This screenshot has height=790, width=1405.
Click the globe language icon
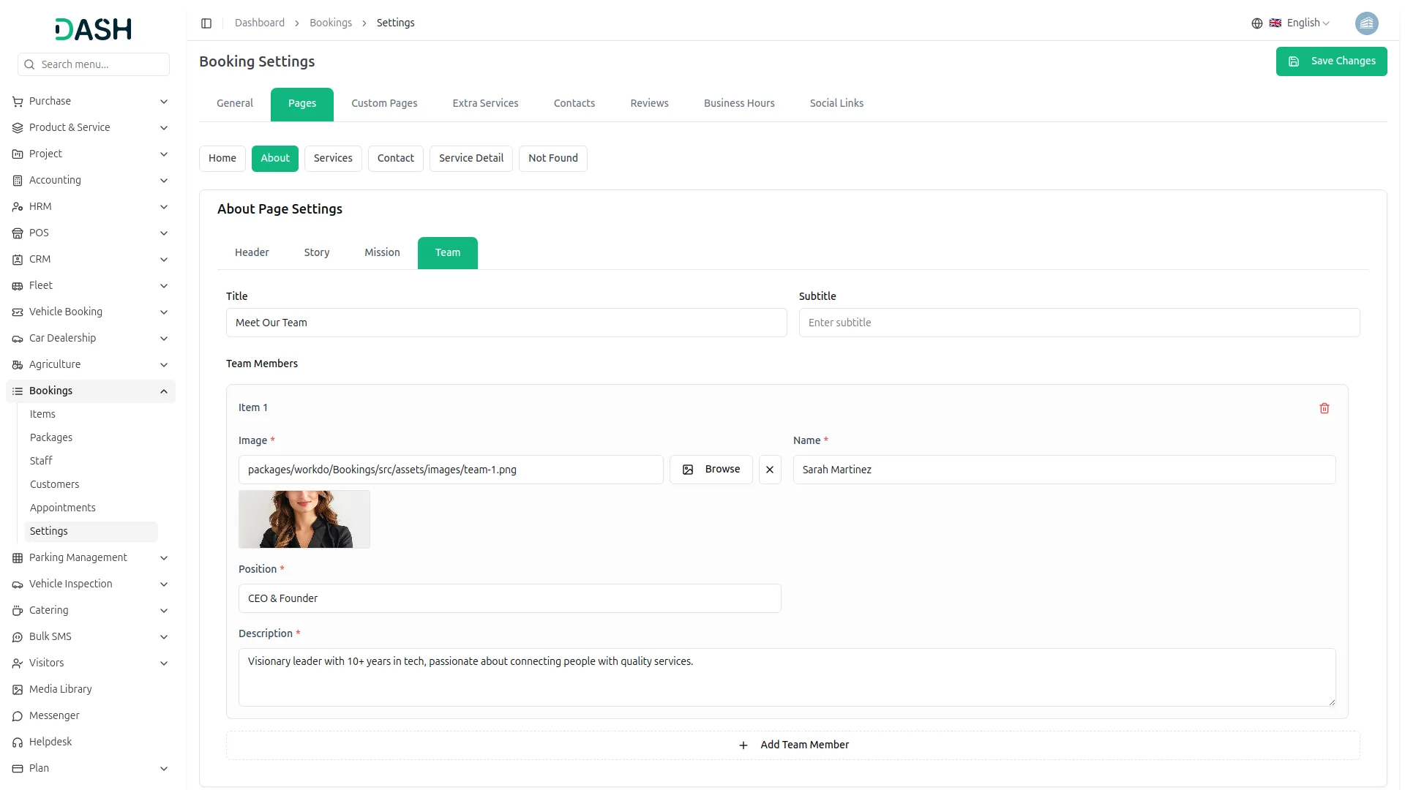[1256, 23]
